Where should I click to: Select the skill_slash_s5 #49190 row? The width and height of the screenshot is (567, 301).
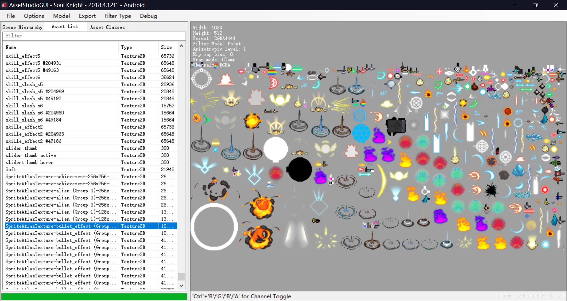[91, 99]
